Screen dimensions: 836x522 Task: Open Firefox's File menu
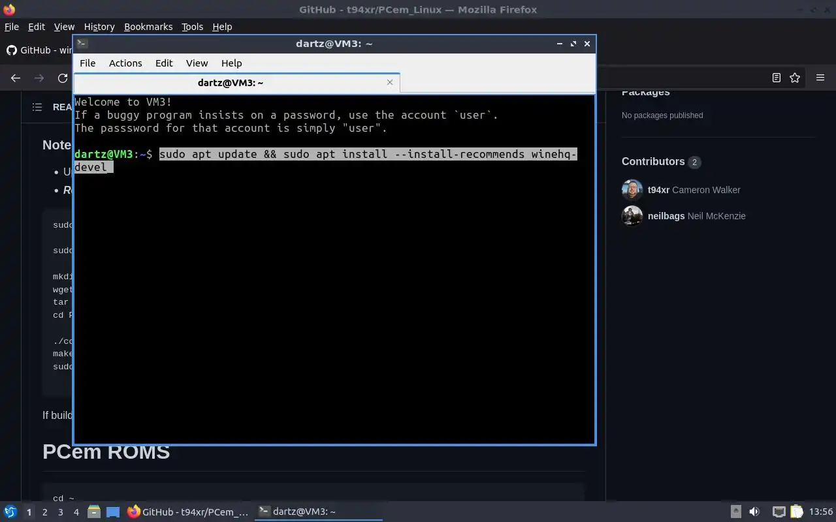(x=12, y=27)
